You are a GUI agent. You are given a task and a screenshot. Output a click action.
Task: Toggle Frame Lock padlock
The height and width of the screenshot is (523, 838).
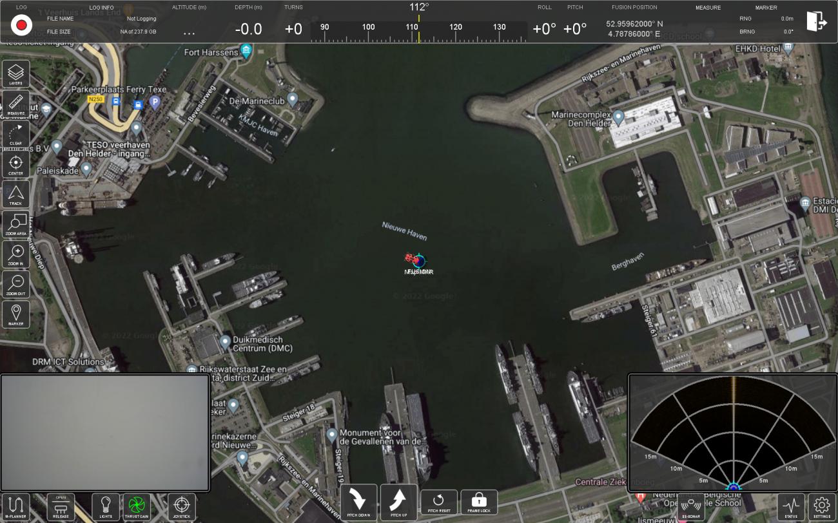[479, 502]
